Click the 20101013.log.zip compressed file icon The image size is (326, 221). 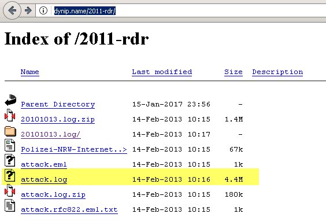tap(10, 115)
